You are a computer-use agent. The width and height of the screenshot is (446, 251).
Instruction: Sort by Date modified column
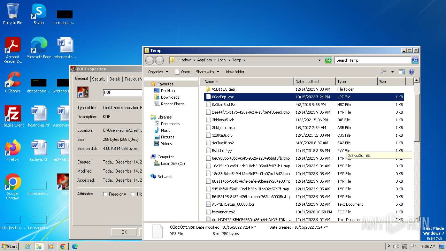click(315, 82)
